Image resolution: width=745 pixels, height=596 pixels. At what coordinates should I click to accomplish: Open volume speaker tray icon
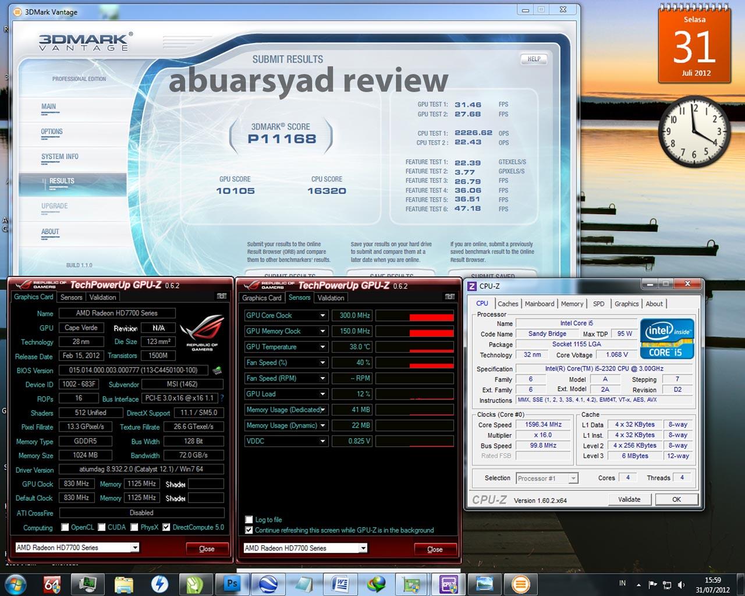(681, 584)
